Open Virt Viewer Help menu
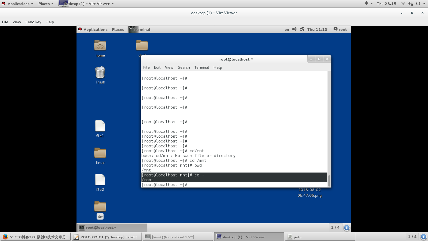This screenshot has height=241, width=428. pyautogui.click(x=50, y=22)
